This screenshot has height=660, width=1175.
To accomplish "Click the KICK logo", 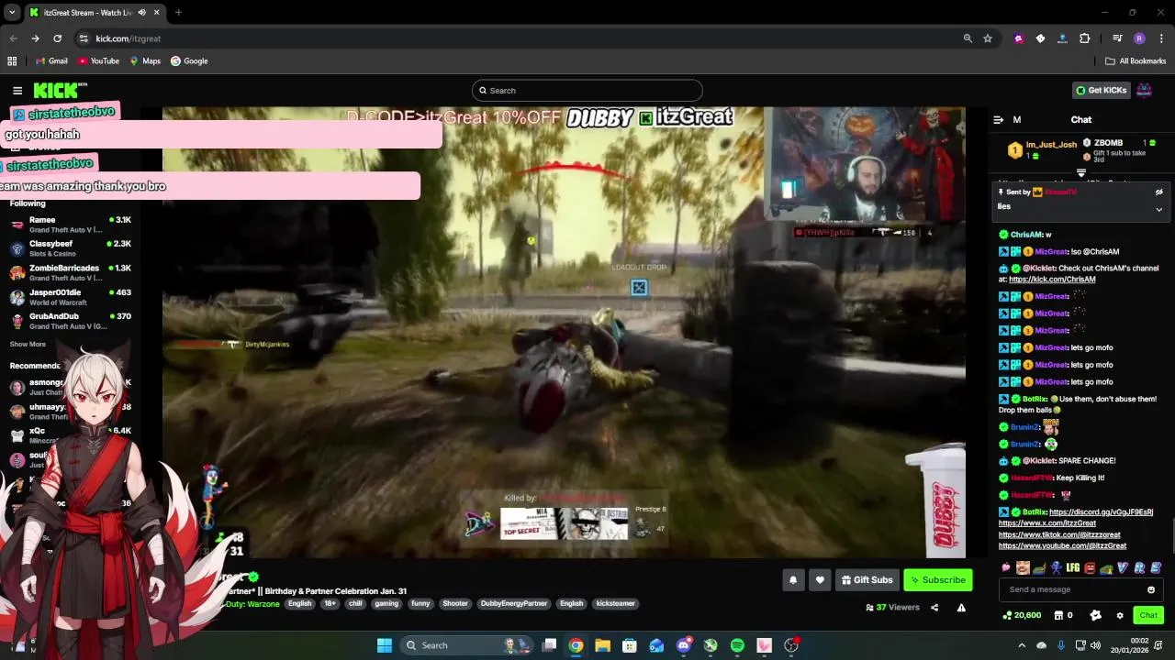I will (60, 90).
